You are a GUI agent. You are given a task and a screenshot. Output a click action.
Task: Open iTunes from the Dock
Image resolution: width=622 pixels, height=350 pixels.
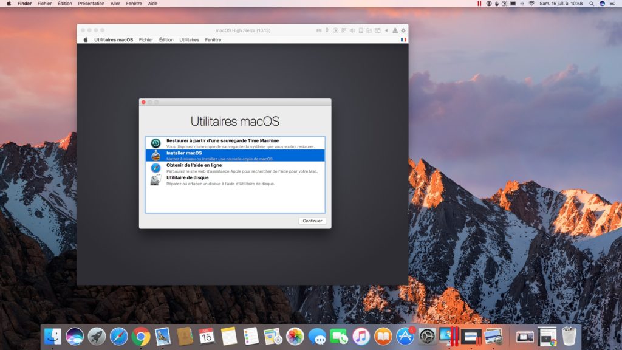[361, 337]
